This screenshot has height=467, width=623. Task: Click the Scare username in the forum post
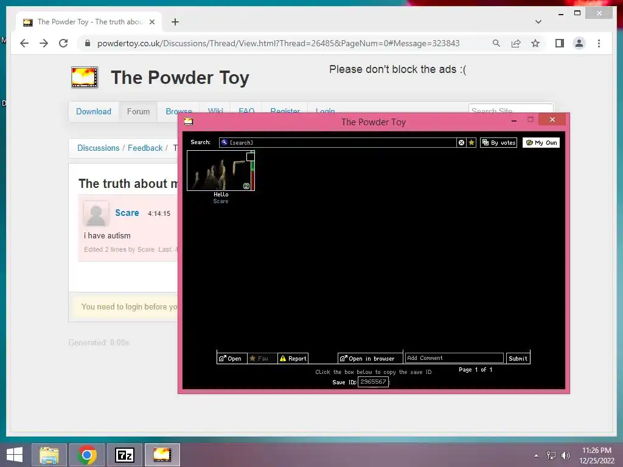[127, 213]
